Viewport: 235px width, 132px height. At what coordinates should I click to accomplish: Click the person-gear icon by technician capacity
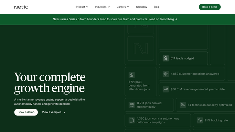click(183, 105)
